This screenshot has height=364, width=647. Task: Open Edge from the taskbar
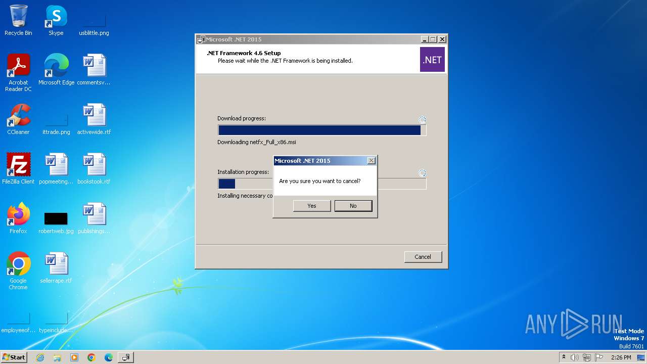[109, 357]
